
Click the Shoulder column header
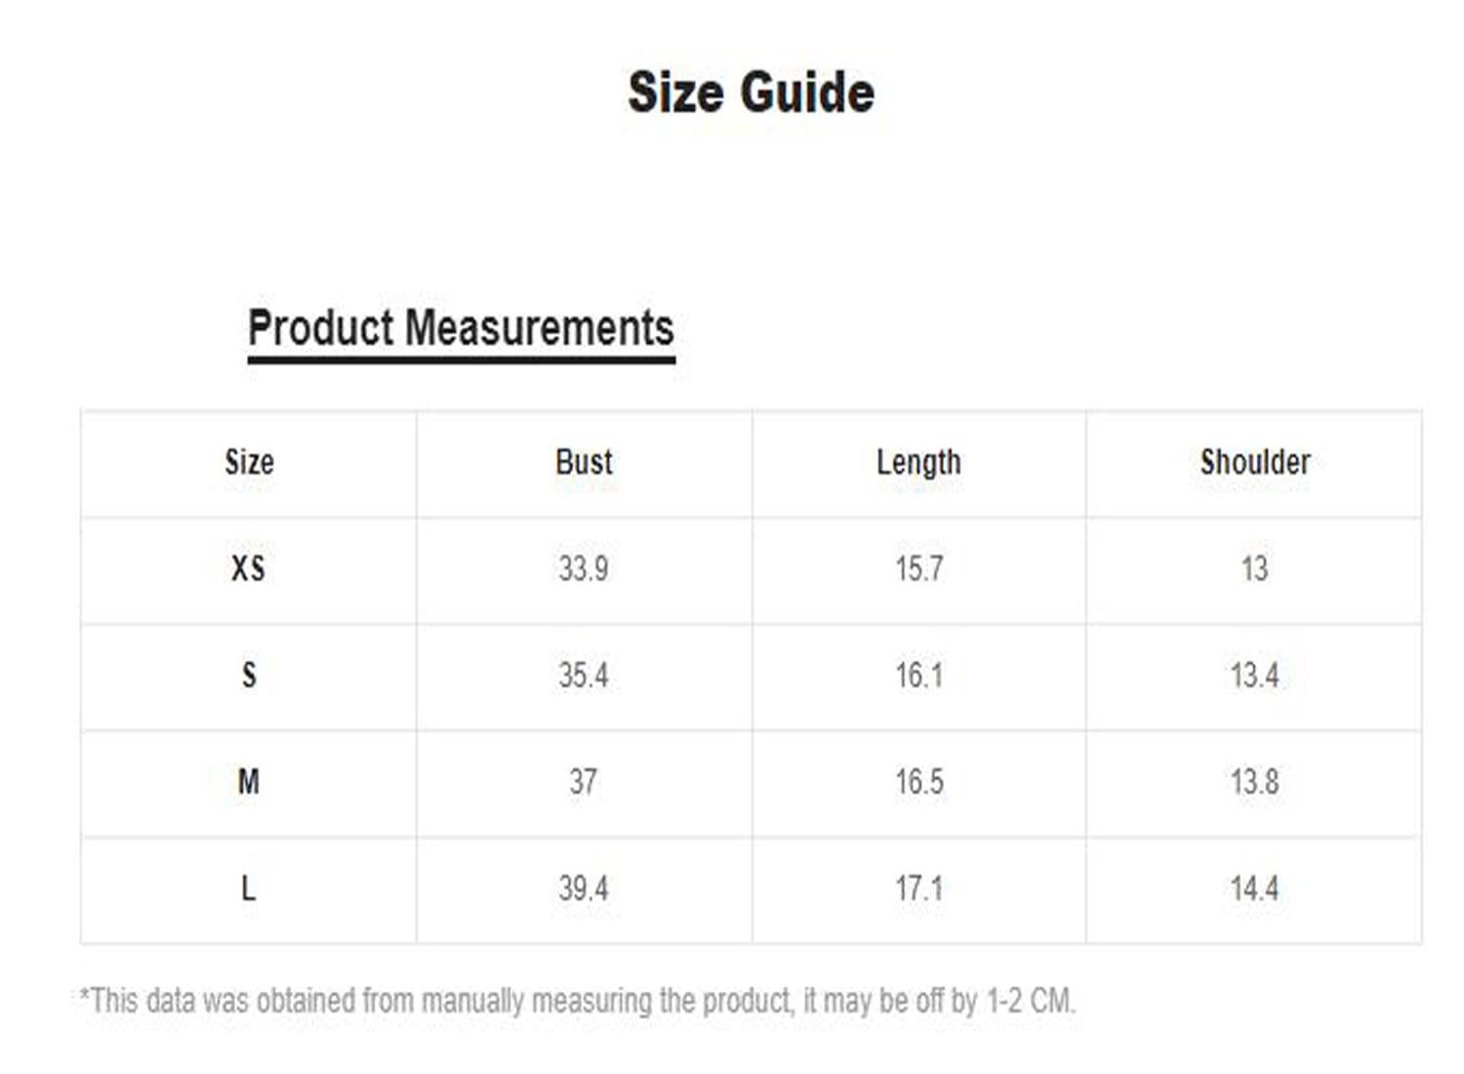click(1255, 462)
